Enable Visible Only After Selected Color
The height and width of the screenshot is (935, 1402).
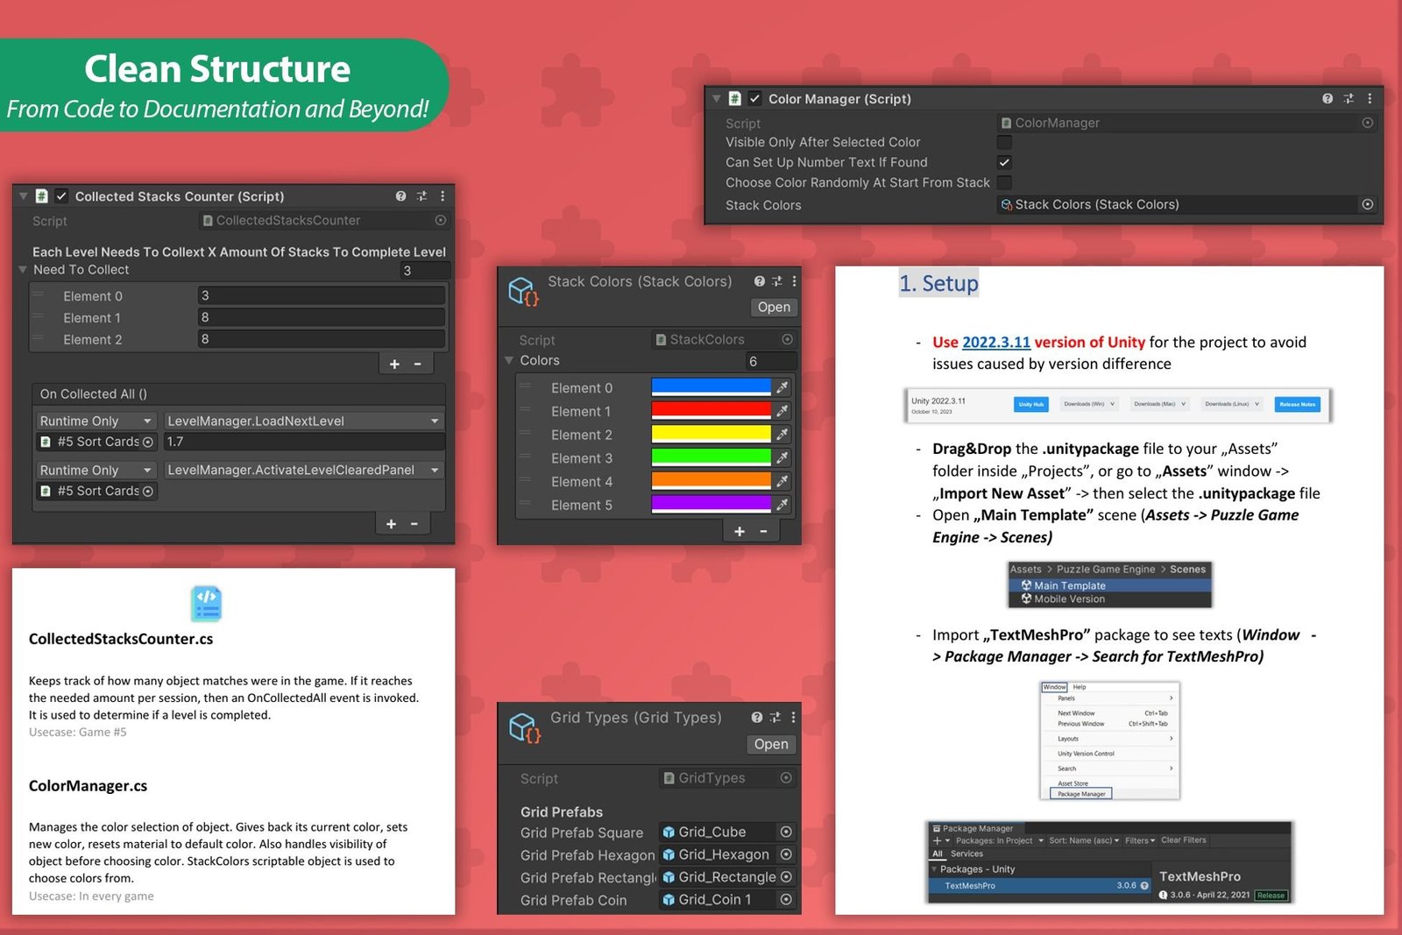click(x=1004, y=142)
